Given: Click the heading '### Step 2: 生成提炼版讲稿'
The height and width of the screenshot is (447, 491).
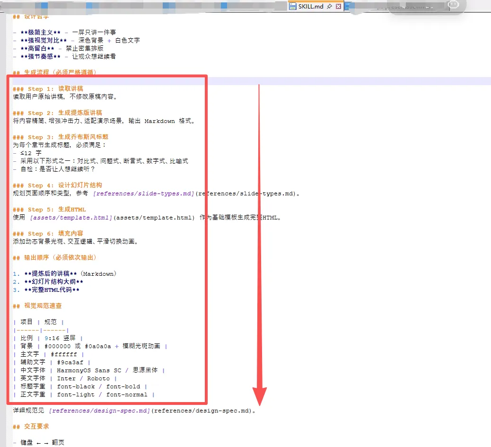Looking at the screenshot, I should tap(57, 113).
